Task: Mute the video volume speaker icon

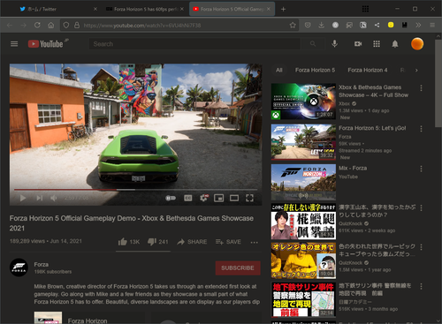Action: point(54,198)
